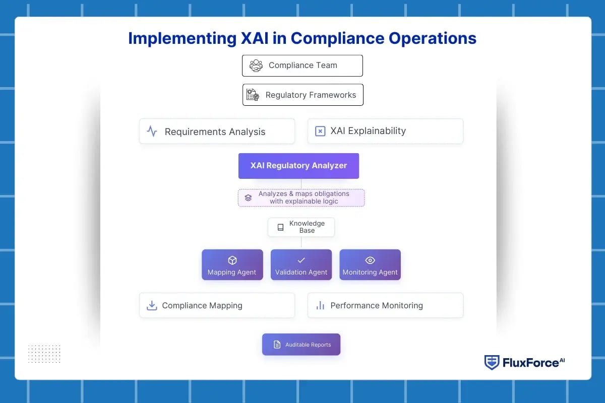Open the Regulatory Frameworks card
This screenshot has height=403, width=605.
click(x=302, y=94)
